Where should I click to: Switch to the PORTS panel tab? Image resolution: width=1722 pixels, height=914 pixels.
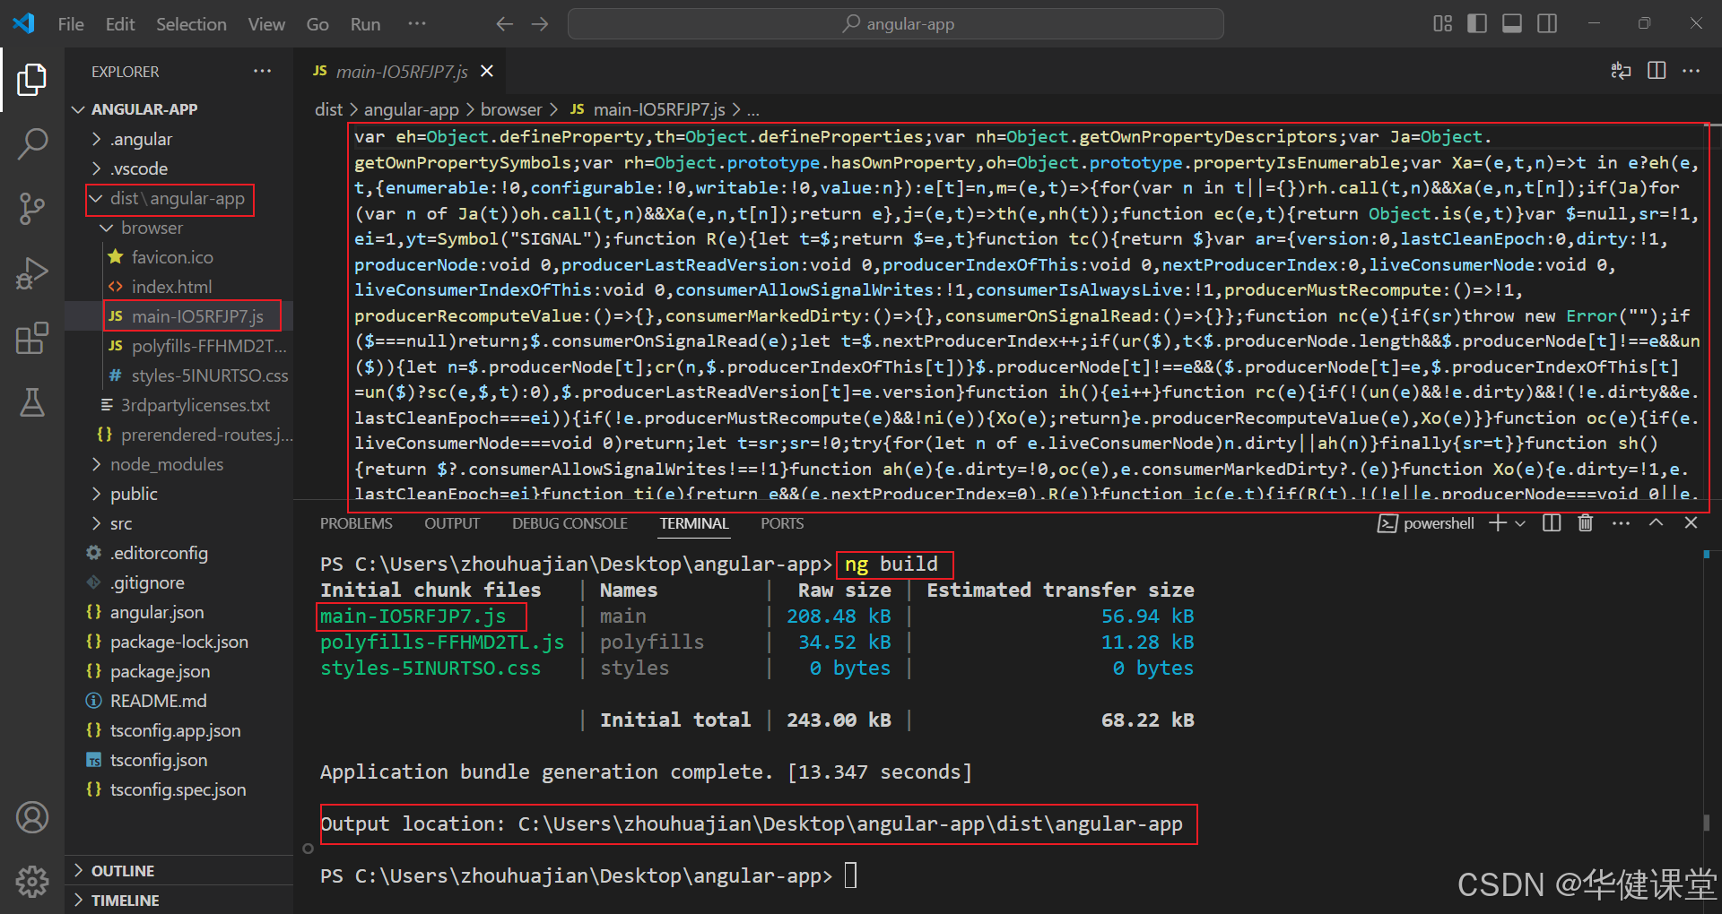tap(782, 523)
